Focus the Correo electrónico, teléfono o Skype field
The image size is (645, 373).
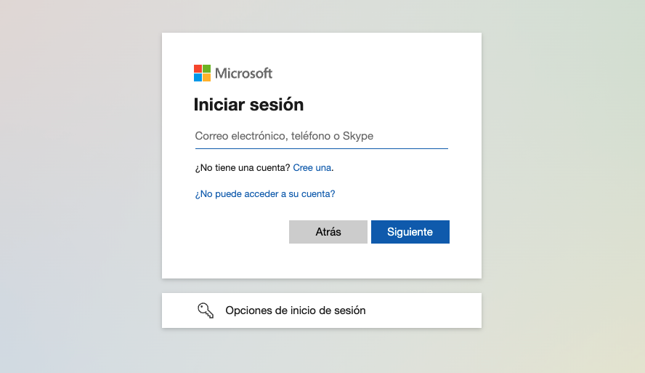(x=321, y=136)
